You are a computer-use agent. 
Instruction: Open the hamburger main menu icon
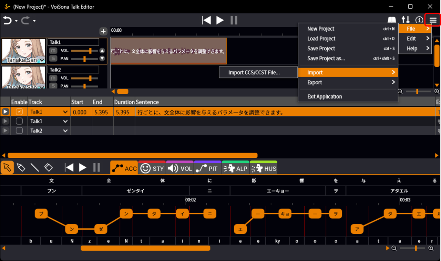coord(433,20)
